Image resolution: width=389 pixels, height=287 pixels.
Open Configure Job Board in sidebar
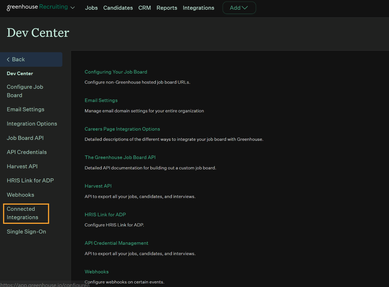pos(25,91)
